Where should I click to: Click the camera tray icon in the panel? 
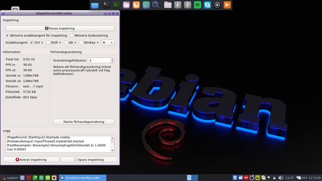point(240,177)
